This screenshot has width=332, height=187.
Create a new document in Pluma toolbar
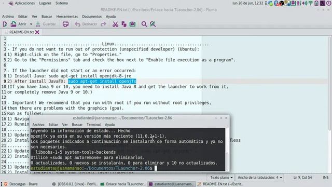tap(5, 24)
